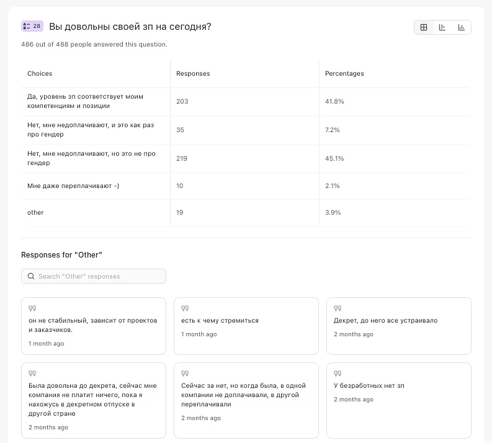
Task: Click the Responses column header
Action: pyautogui.click(x=193, y=73)
